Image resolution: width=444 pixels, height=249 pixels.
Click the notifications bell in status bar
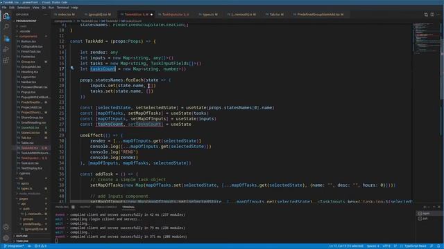[x=438, y=246]
